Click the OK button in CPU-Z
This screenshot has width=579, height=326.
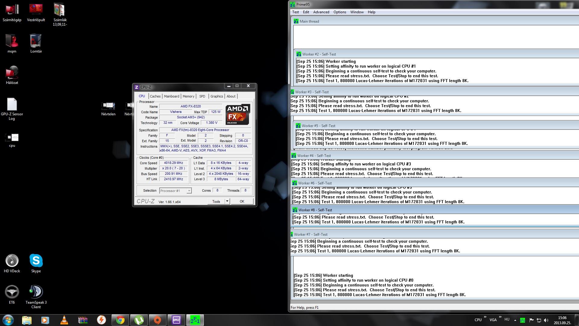pos(242,201)
